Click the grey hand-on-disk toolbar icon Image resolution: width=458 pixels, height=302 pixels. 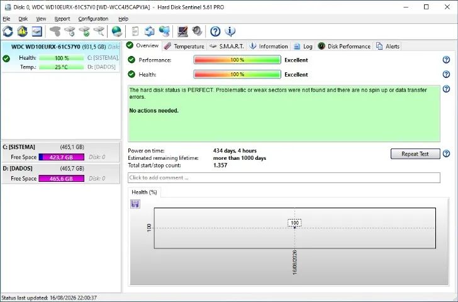point(55,31)
